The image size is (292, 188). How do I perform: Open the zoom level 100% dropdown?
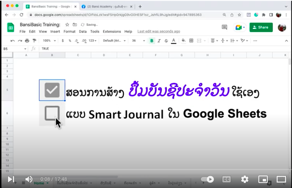tap(49, 41)
